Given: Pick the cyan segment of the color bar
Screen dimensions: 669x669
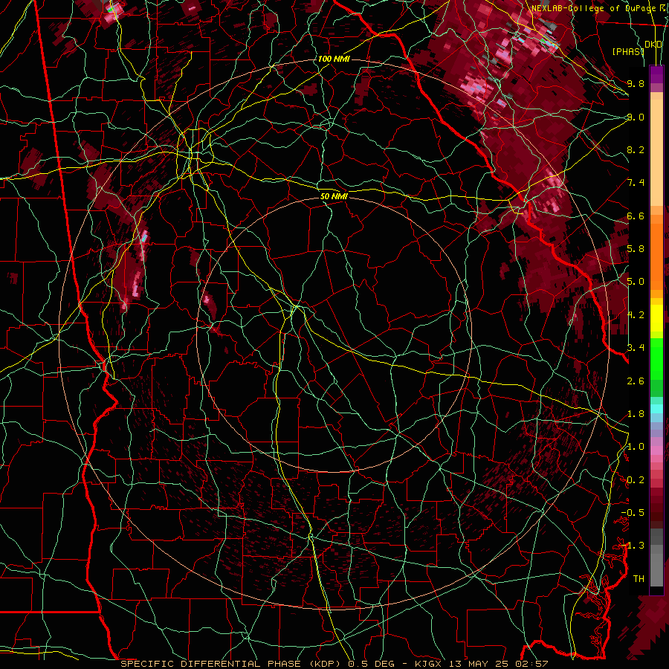Looking at the screenshot, I should tap(656, 409).
